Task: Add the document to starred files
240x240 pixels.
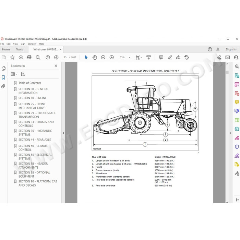Action: coord(12,57)
